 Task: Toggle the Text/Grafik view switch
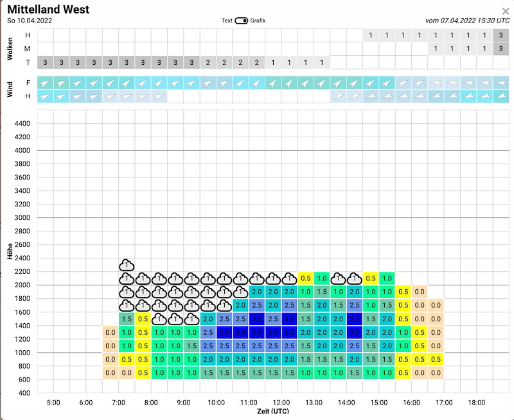242,21
